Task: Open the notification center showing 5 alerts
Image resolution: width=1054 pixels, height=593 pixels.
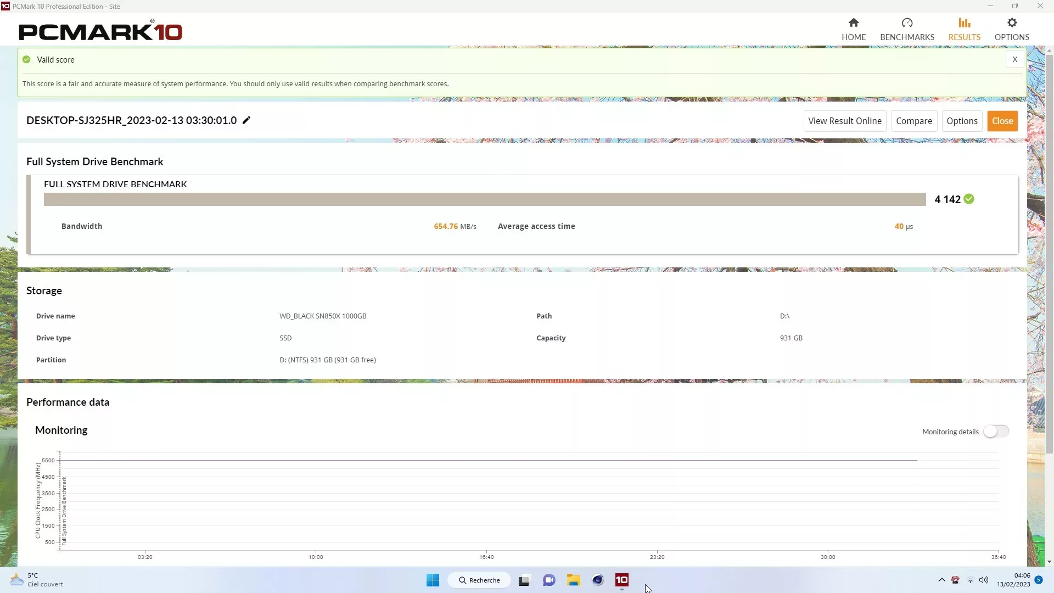Action: pos(1039,580)
